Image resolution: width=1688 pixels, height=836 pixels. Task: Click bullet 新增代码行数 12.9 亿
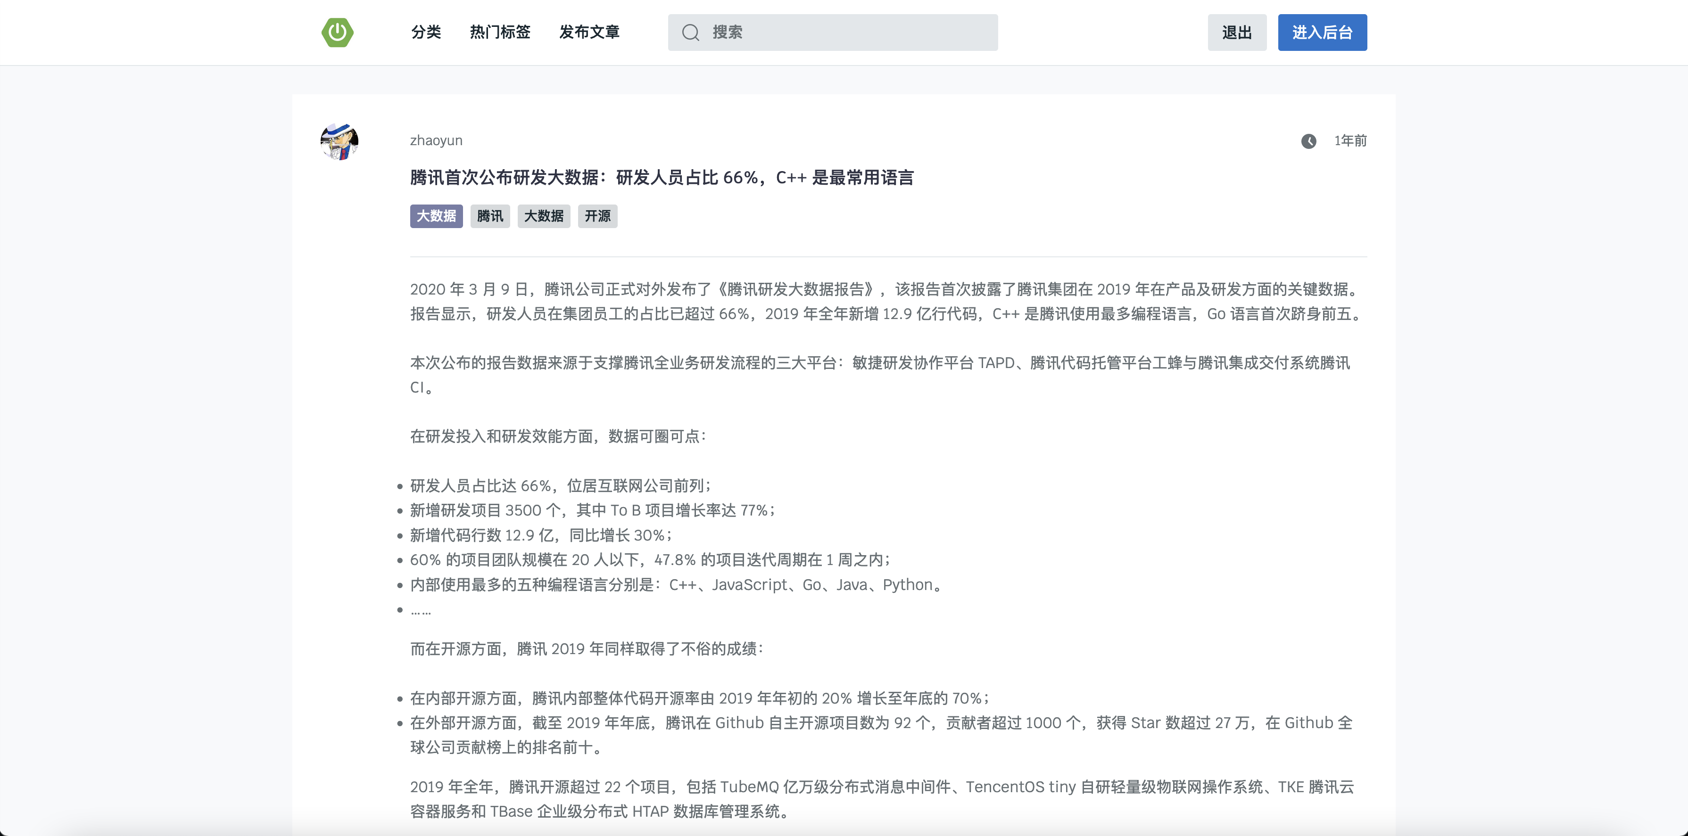point(541,535)
